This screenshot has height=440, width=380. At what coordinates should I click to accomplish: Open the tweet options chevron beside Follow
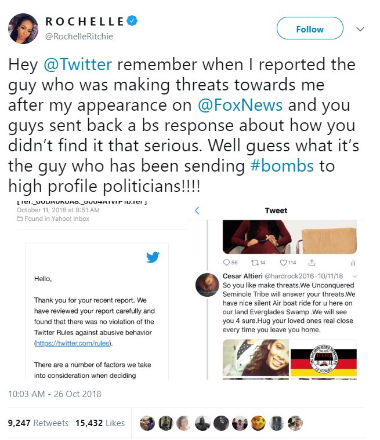(x=360, y=29)
